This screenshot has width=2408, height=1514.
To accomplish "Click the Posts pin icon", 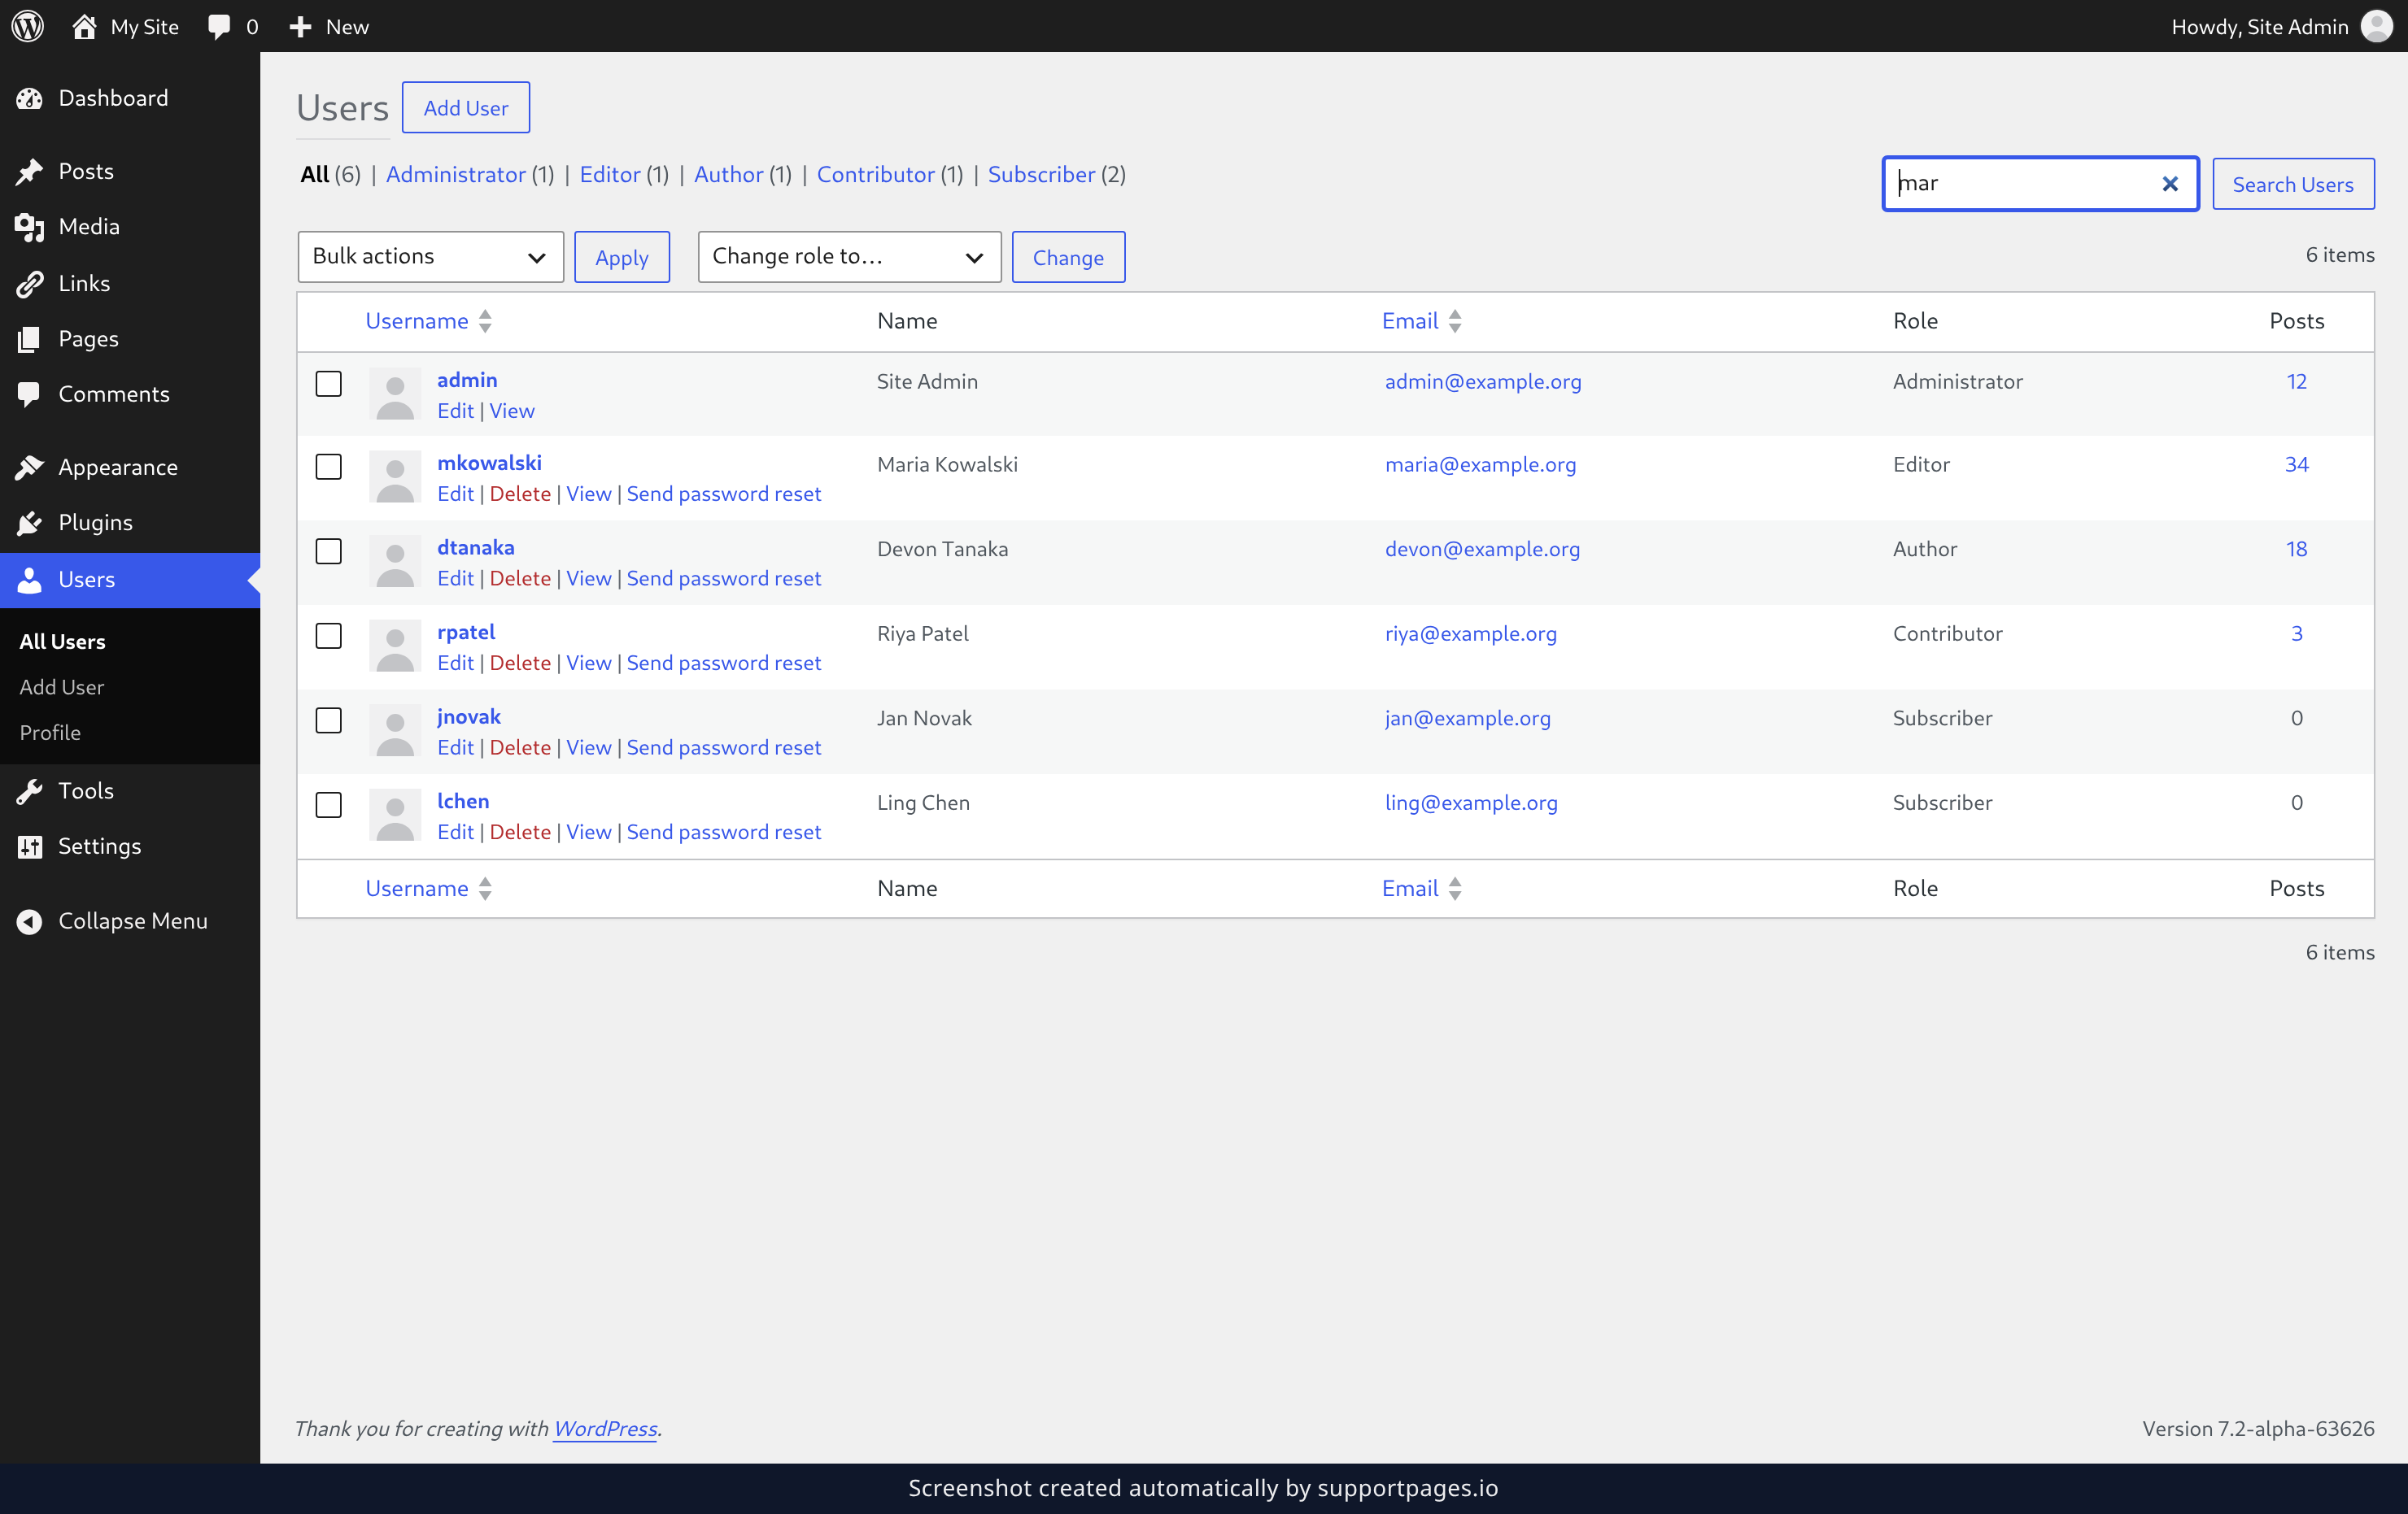I will point(29,171).
